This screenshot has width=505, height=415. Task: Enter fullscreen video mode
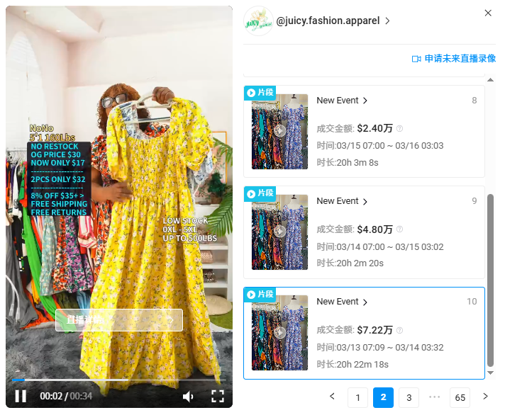click(218, 396)
